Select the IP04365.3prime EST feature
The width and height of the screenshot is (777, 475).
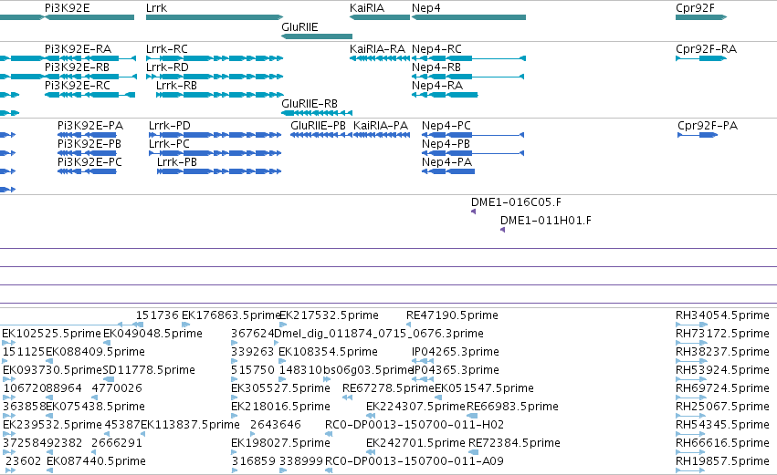point(423,379)
